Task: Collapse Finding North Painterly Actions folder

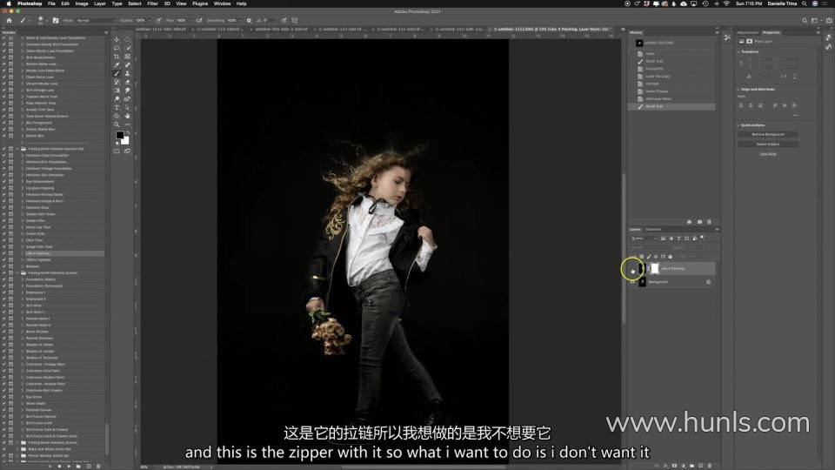Action: (17, 272)
